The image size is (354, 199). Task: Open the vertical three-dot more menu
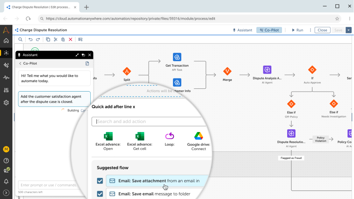(310, 30)
